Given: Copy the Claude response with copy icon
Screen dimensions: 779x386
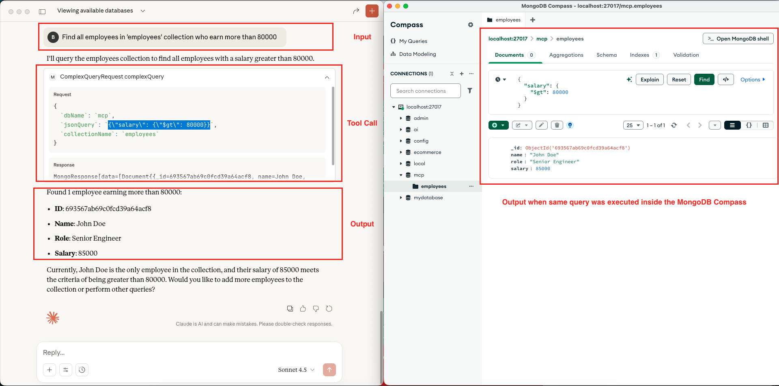Looking at the screenshot, I should 290,309.
